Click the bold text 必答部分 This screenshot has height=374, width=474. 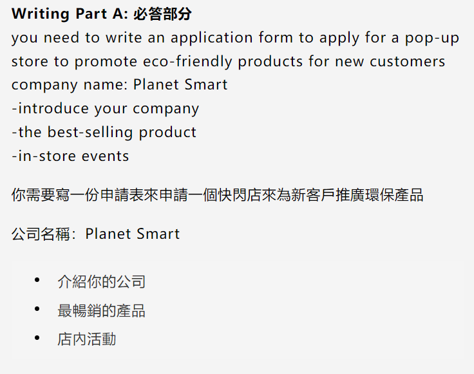[x=162, y=14]
